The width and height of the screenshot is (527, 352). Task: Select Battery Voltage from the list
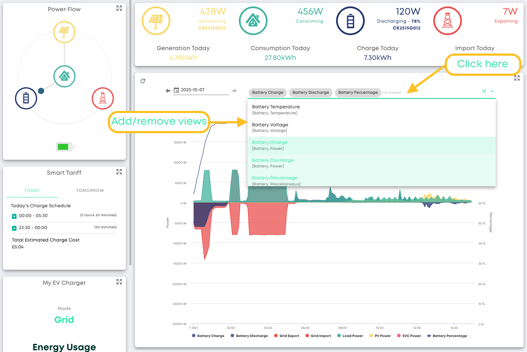pos(270,127)
